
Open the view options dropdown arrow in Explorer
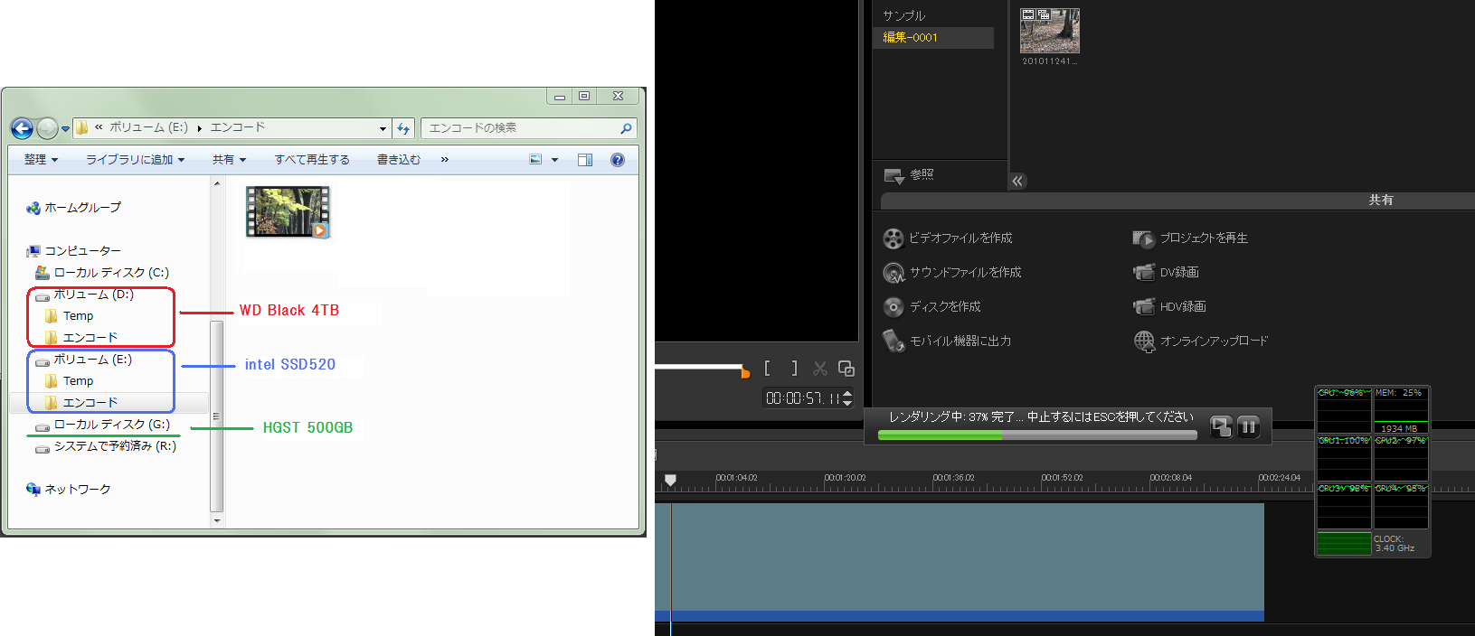554,160
